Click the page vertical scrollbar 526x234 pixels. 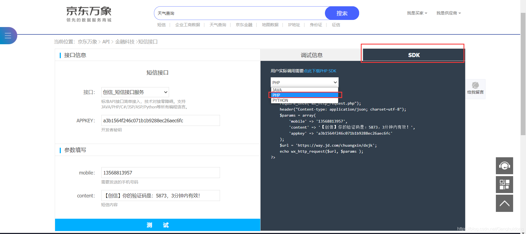[523, 74]
